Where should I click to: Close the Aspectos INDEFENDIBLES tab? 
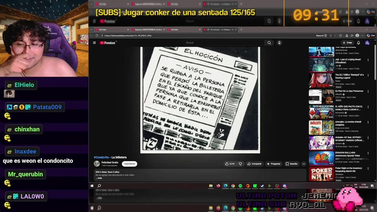[x=164, y=29]
